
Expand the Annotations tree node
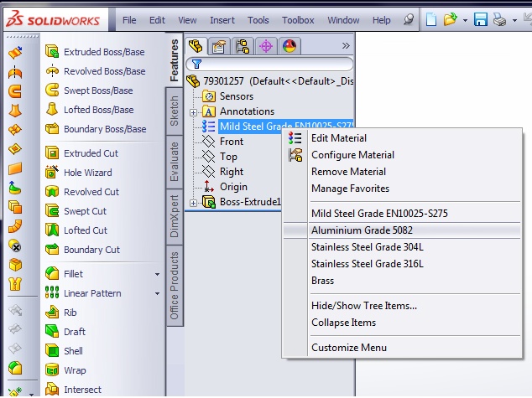(193, 112)
